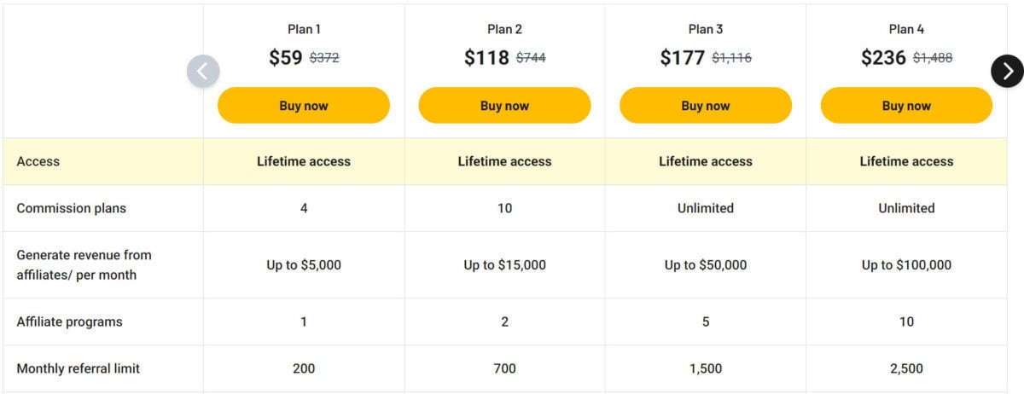This screenshot has width=1024, height=394.
Task: Click Plan 3's Unlimited commission plans cell
Action: 706,208
